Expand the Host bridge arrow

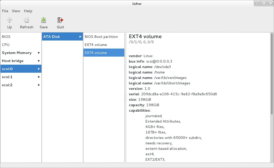click(39, 61)
